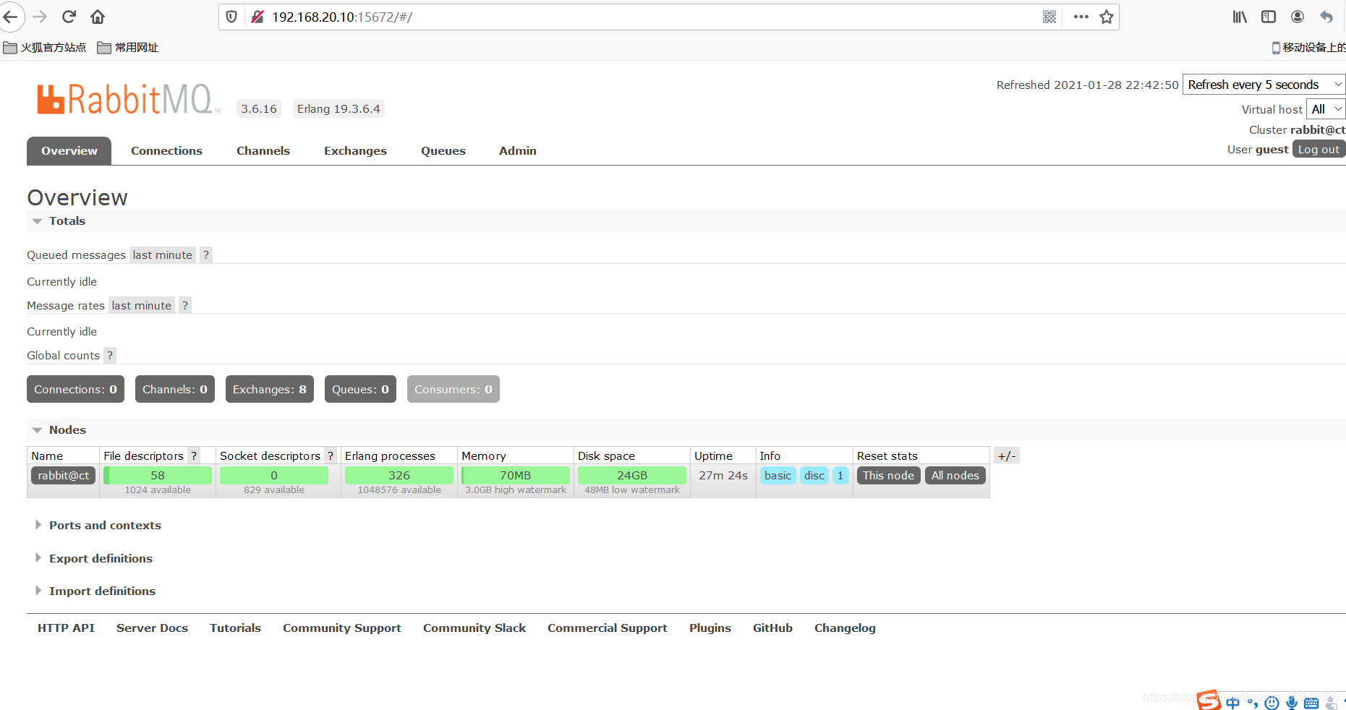Toggle the browser sidebar icon
The height and width of the screenshot is (710, 1346).
1269,17
